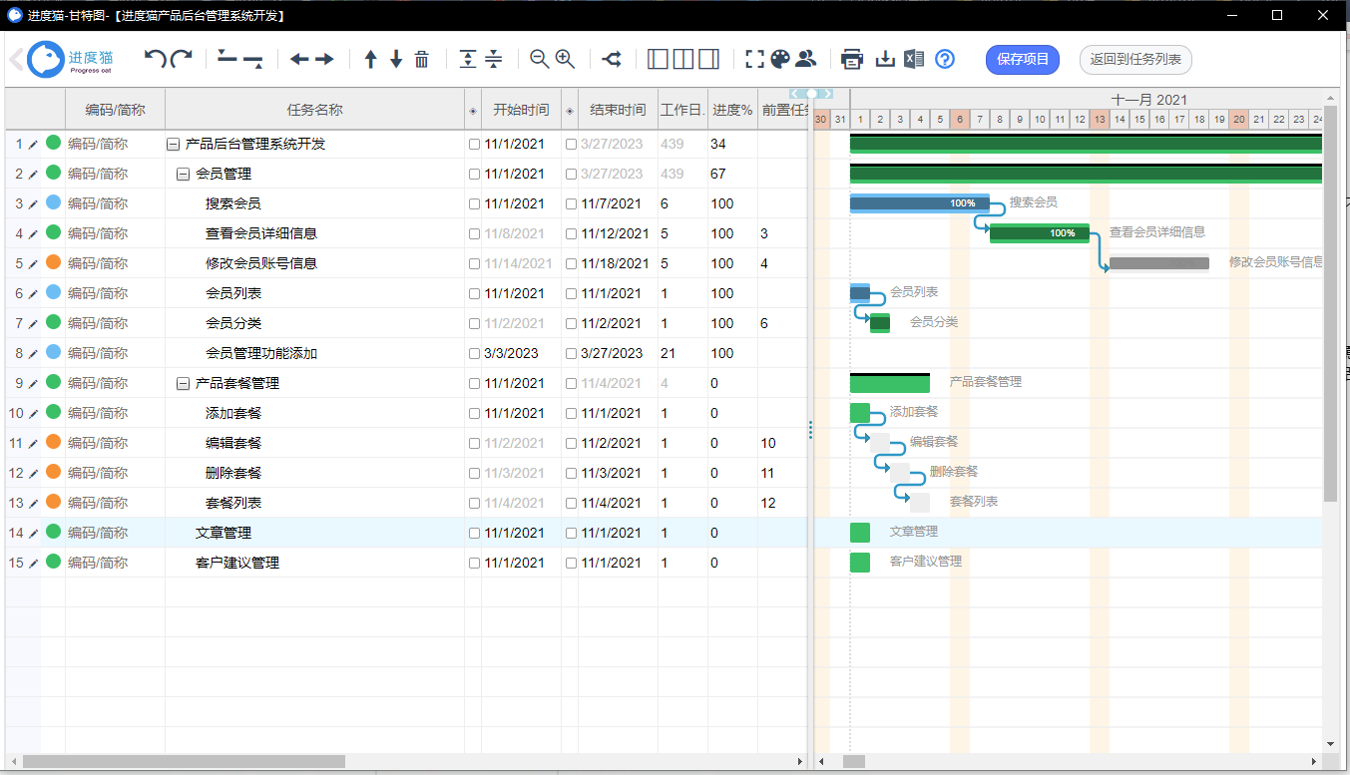Screen dimensions: 1350x775
Task: Click the 编码/简称 column header
Action: coord(115,110)
